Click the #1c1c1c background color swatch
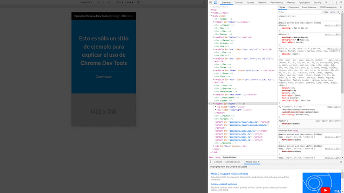Image resolution: width=344 pixels, height=193 pixels. point(298,40)
